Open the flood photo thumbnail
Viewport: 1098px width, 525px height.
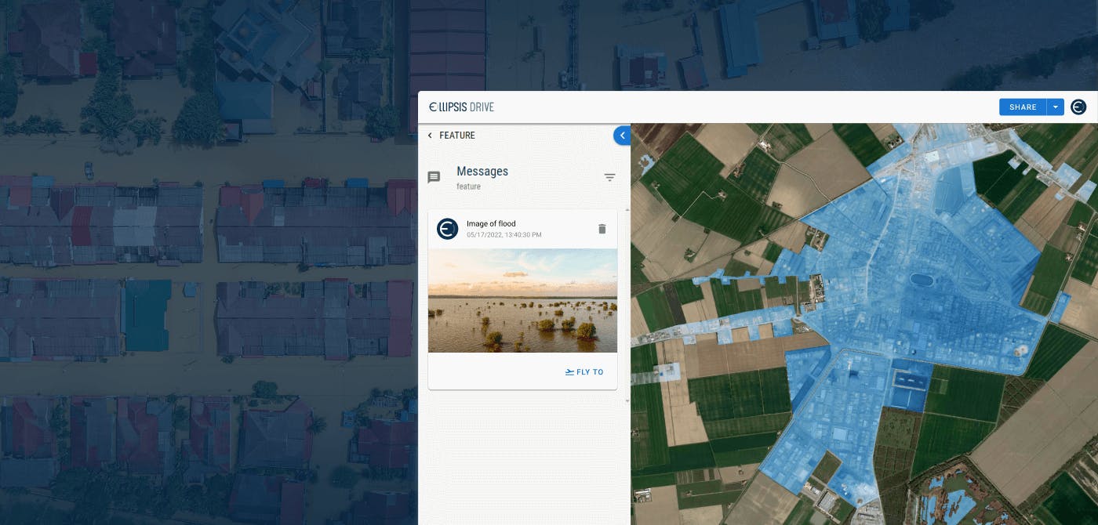522,302
